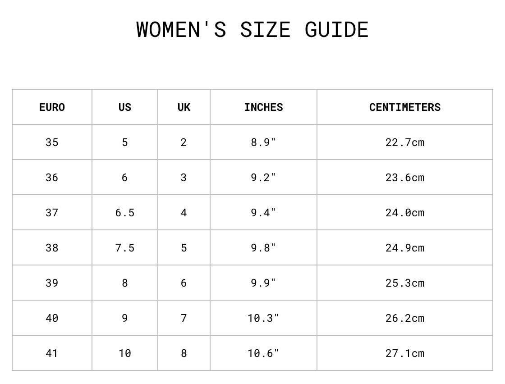Click the 27.1cm centimeters cell
This screenshot has width=505, height=384.
coord(404,353)
